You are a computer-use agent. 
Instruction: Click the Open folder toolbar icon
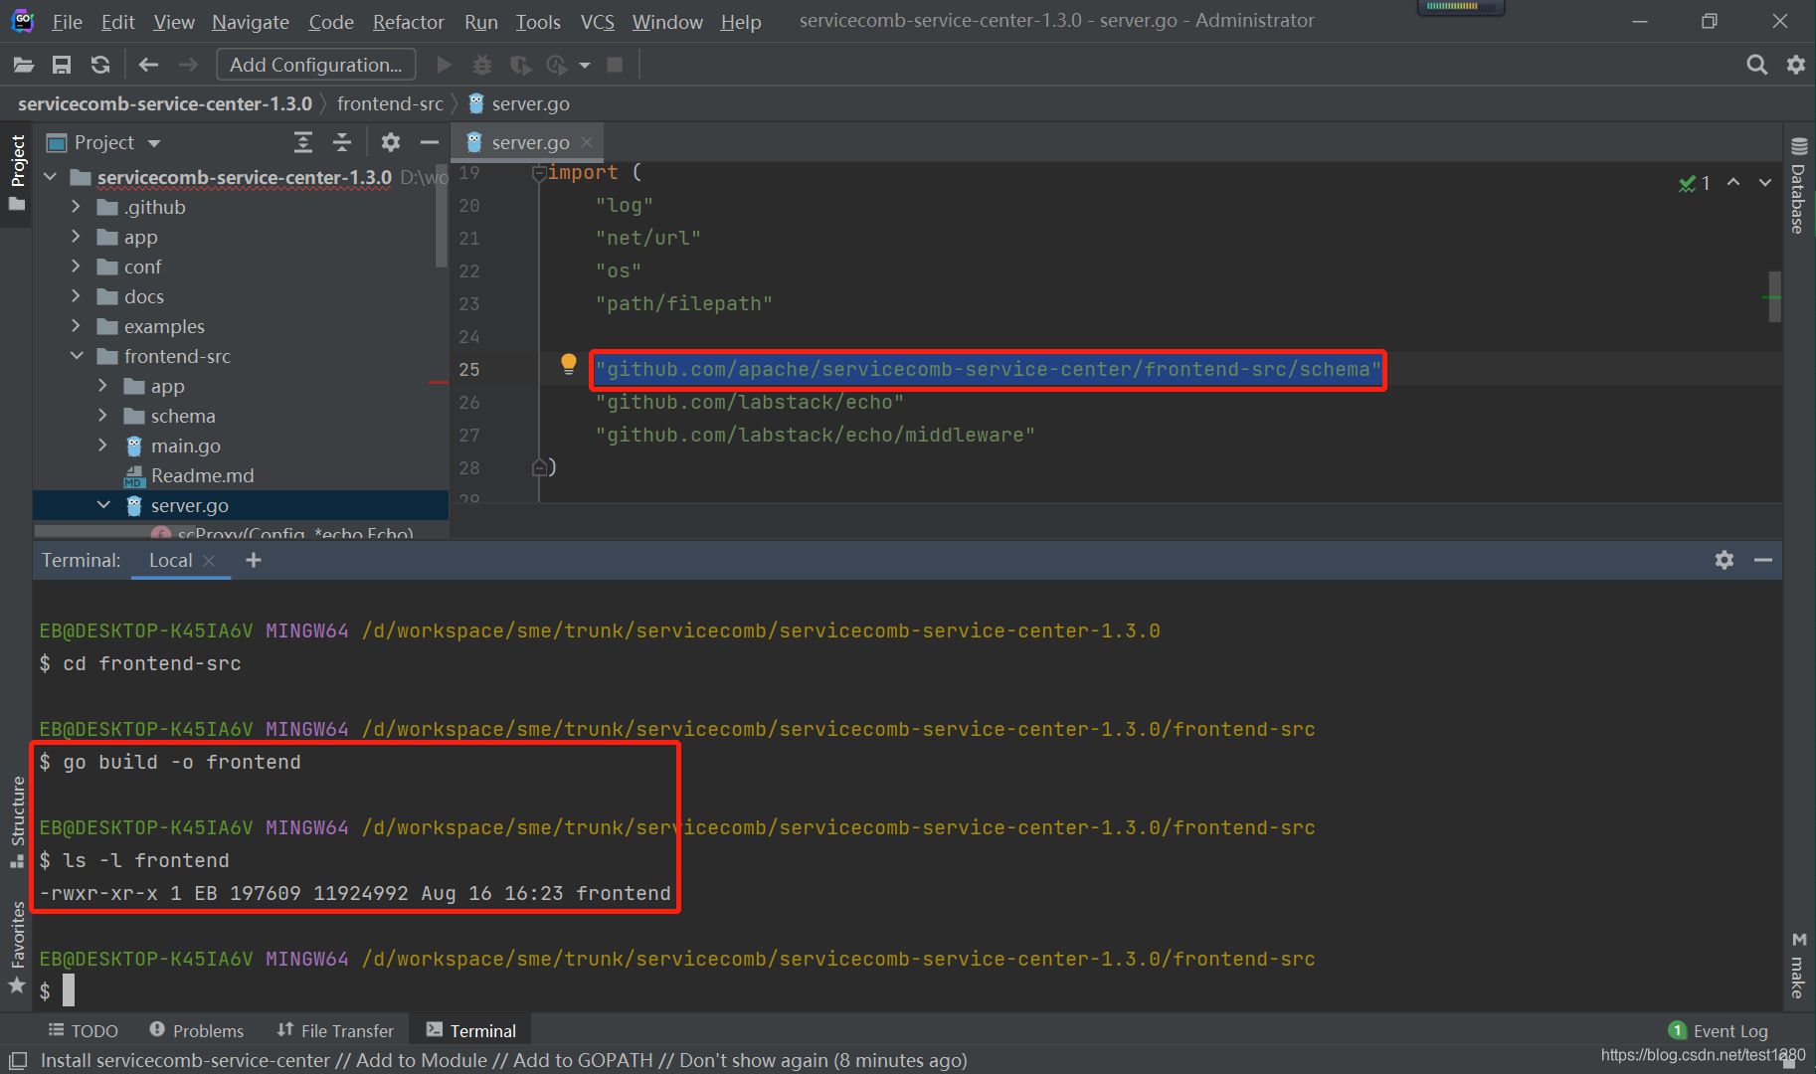[24, 65]
